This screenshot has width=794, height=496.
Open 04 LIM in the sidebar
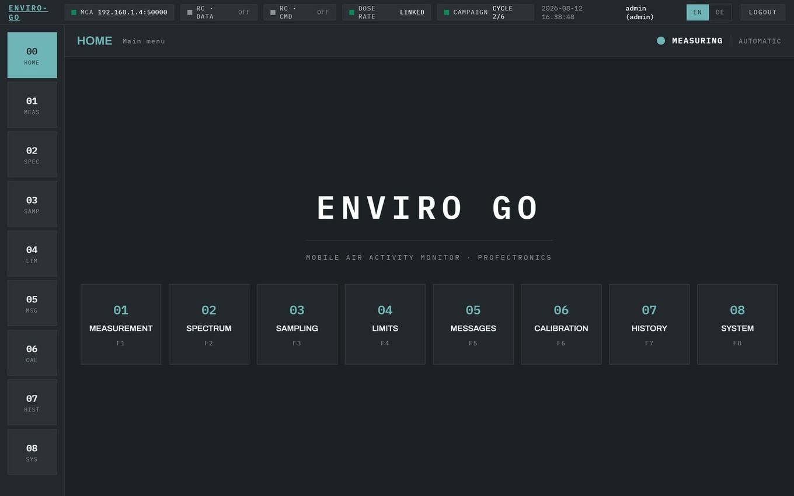click(x=32, y=254)
